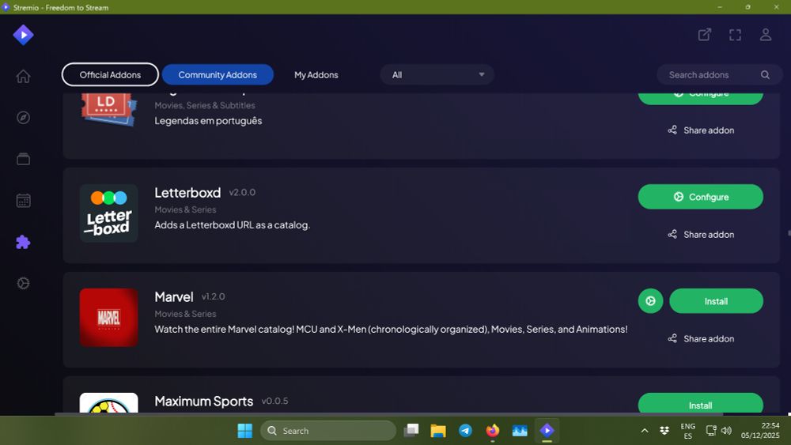The width and height of the screenshot is (791, 445).
Task: Click the Marvel addon configure gear icon
Action: tap(650, 301)
